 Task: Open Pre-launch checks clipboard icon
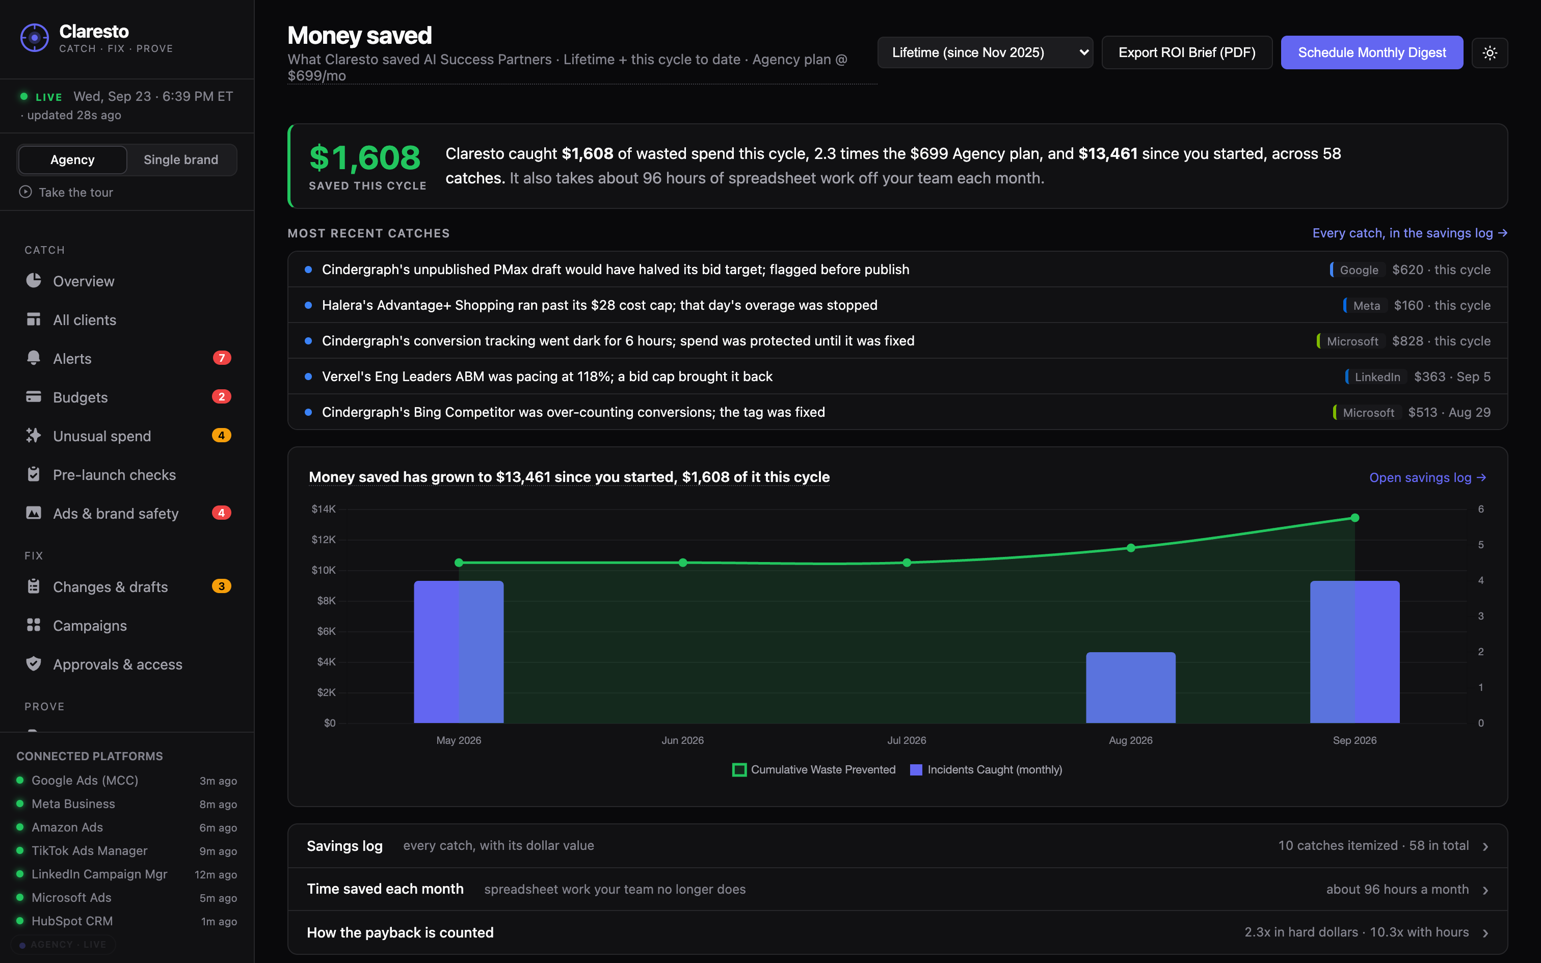coord(34,474)
